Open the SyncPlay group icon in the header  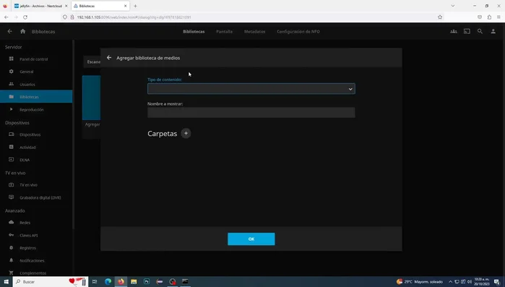click(454, 31)
